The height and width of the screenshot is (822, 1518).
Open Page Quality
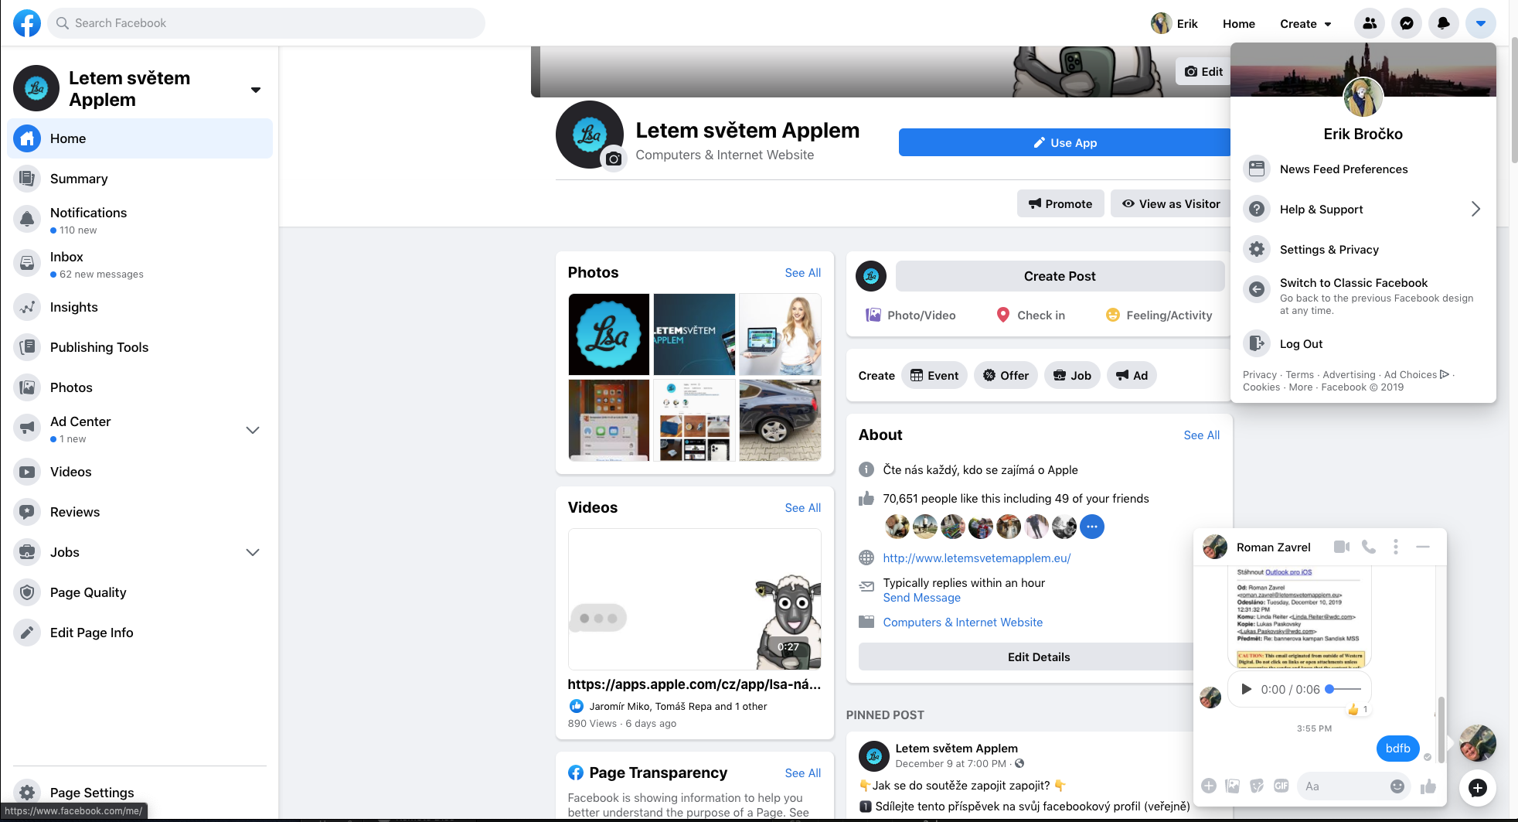140,592
